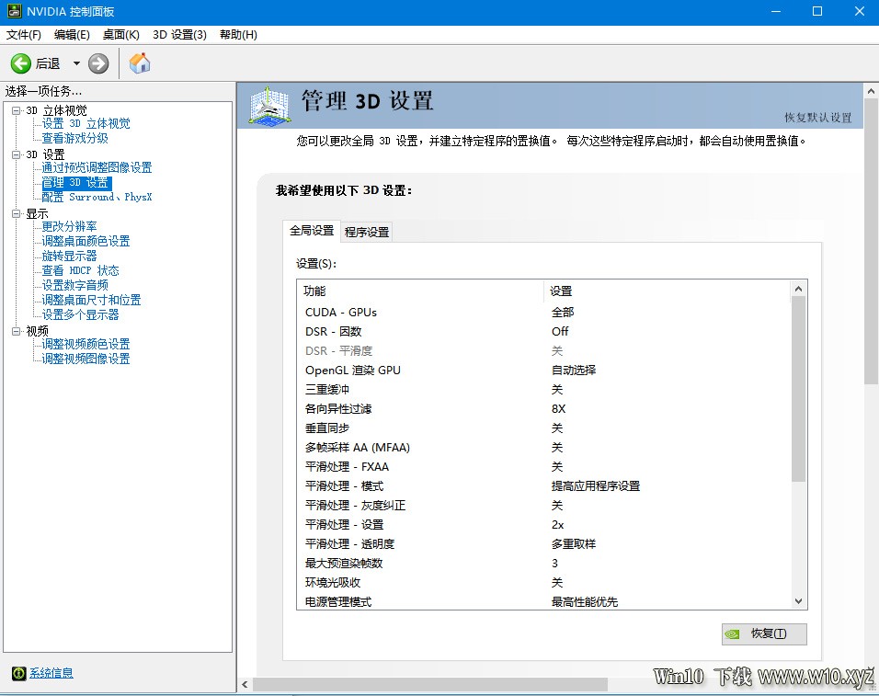Open the 桌面(K) menu
This screenshot has width=879, height=696.
coord(120,35)
